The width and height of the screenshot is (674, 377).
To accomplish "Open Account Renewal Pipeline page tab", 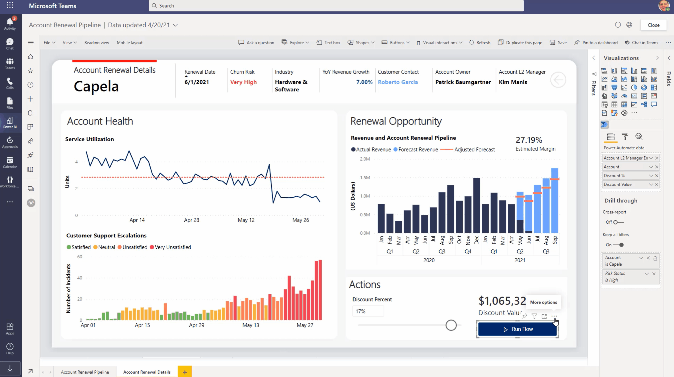I will pos(85,372).
